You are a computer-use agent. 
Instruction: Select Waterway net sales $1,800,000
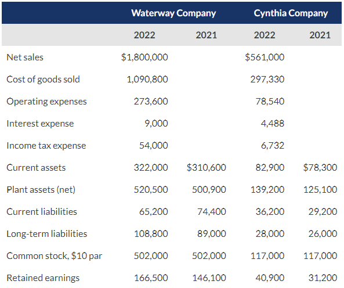point(144,57)
